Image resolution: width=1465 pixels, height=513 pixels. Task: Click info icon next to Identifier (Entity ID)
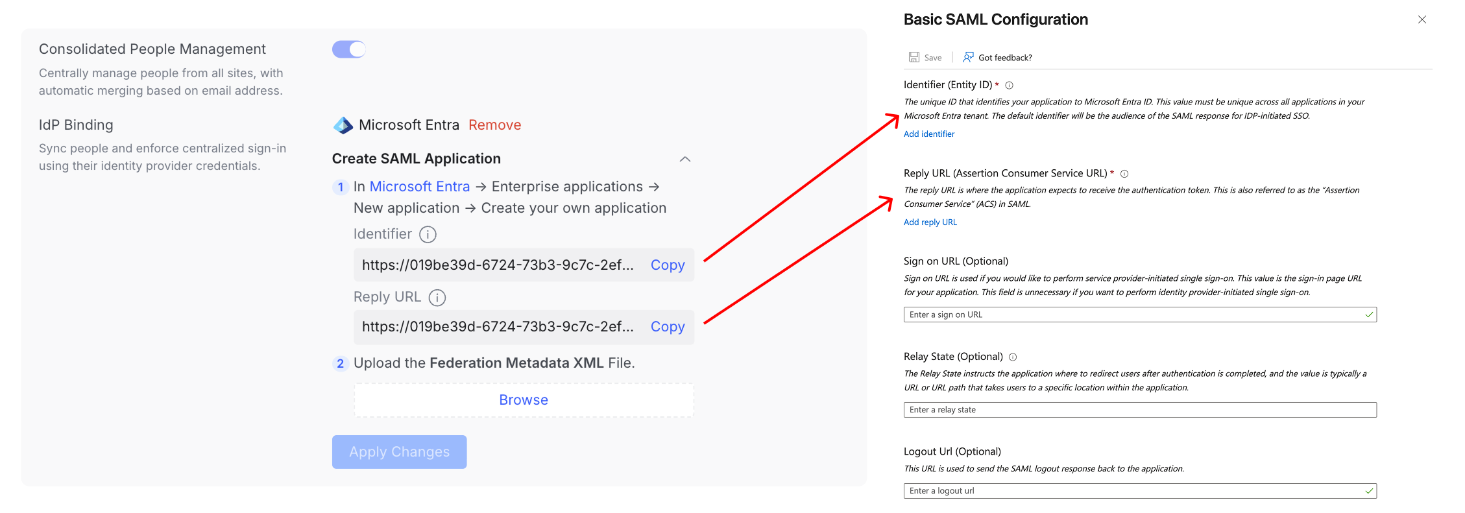1010,86
